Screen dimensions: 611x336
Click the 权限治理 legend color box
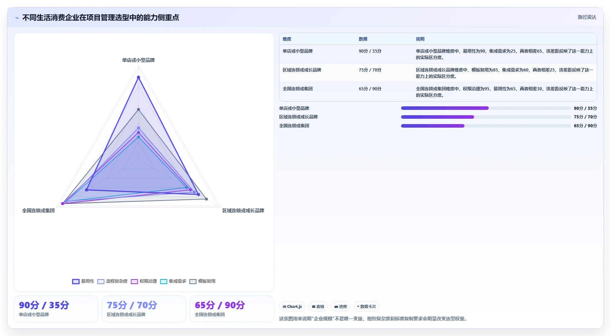(x=134, y=282)
